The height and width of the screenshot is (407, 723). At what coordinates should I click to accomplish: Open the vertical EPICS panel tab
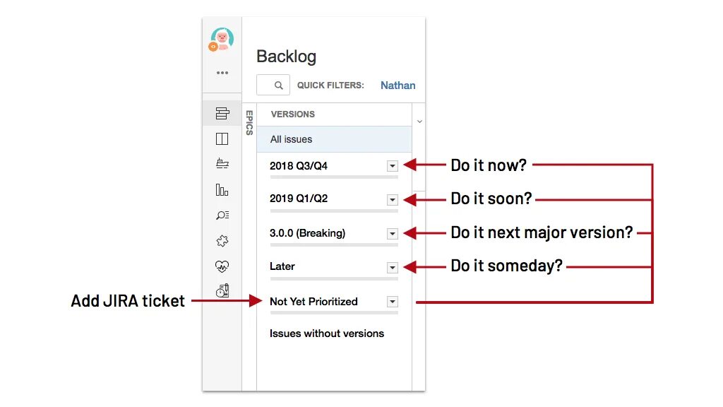pos(249,123)
